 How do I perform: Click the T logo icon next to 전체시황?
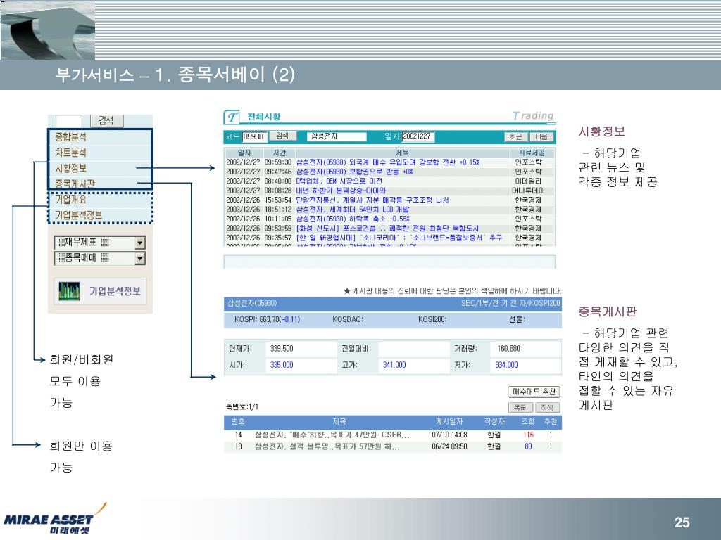tap(231, 117)
